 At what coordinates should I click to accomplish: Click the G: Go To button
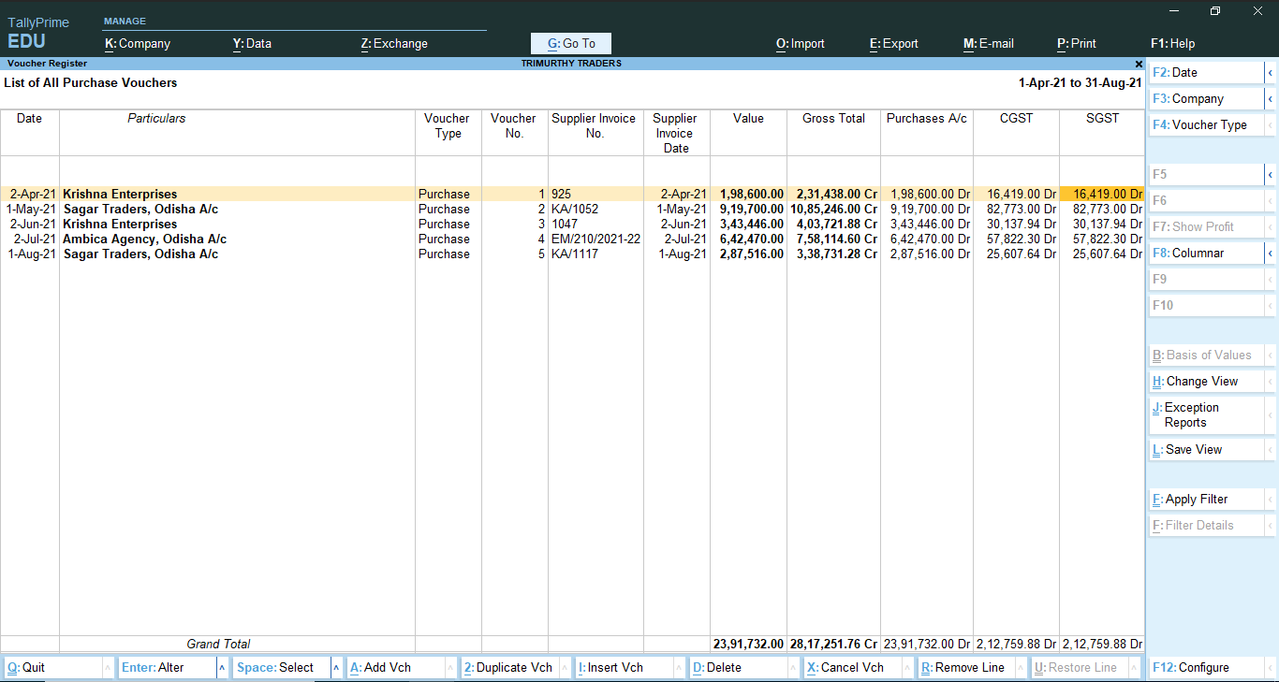[x=571, y=43]
